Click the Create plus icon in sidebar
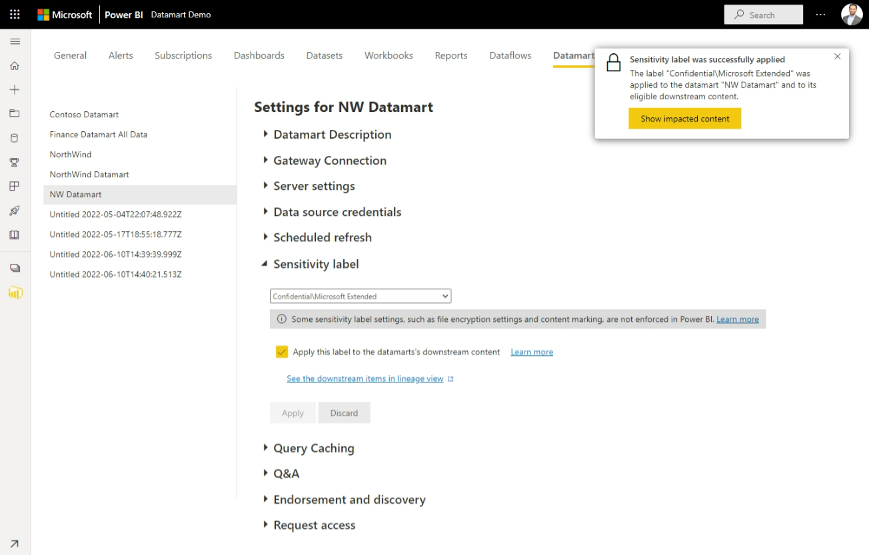 [x=15, y=89]
